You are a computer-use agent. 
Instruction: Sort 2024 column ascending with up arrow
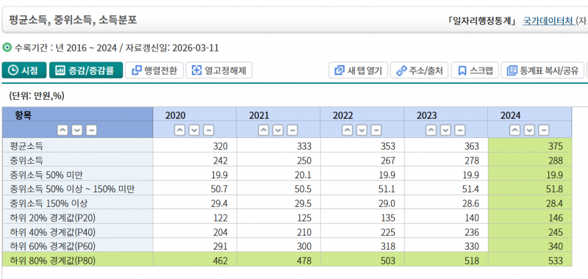coord(515,131)
